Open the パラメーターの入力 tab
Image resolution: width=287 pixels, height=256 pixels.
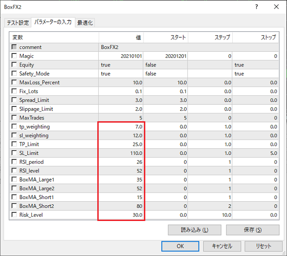coord(53,22)
